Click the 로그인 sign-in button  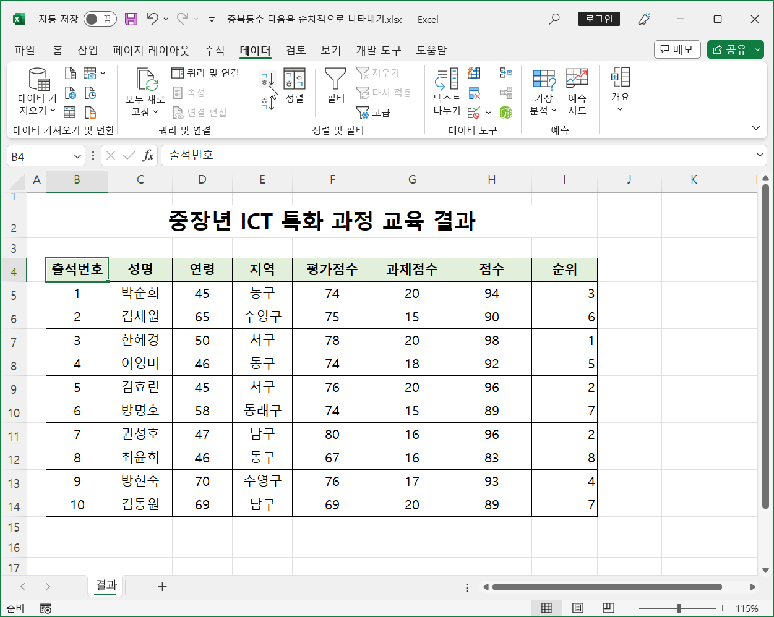(599, 19)
